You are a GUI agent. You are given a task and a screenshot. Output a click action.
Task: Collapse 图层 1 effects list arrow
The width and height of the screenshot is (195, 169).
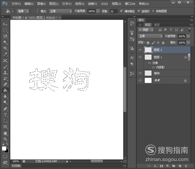tap(189, 57)
